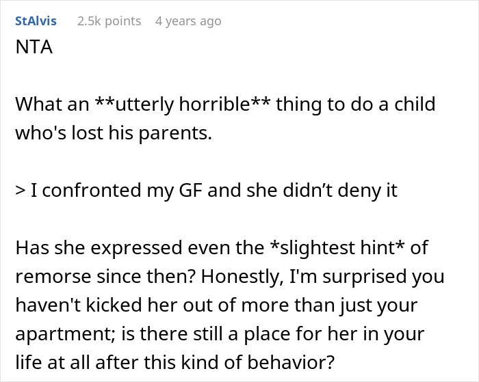Click the word "behavior?" ending the comment
This screenshot has height=382, width=479.
[291, 362]
